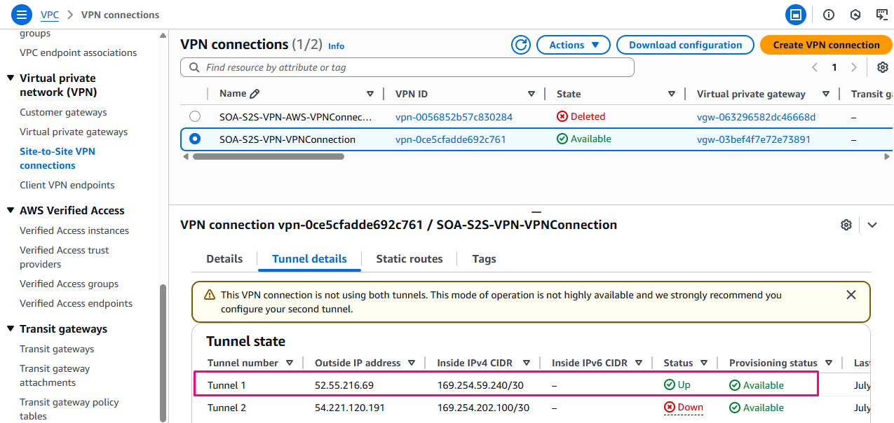Click Create VPN connection button
Viewport: 894px width, 423px height.
pos(825,45)
